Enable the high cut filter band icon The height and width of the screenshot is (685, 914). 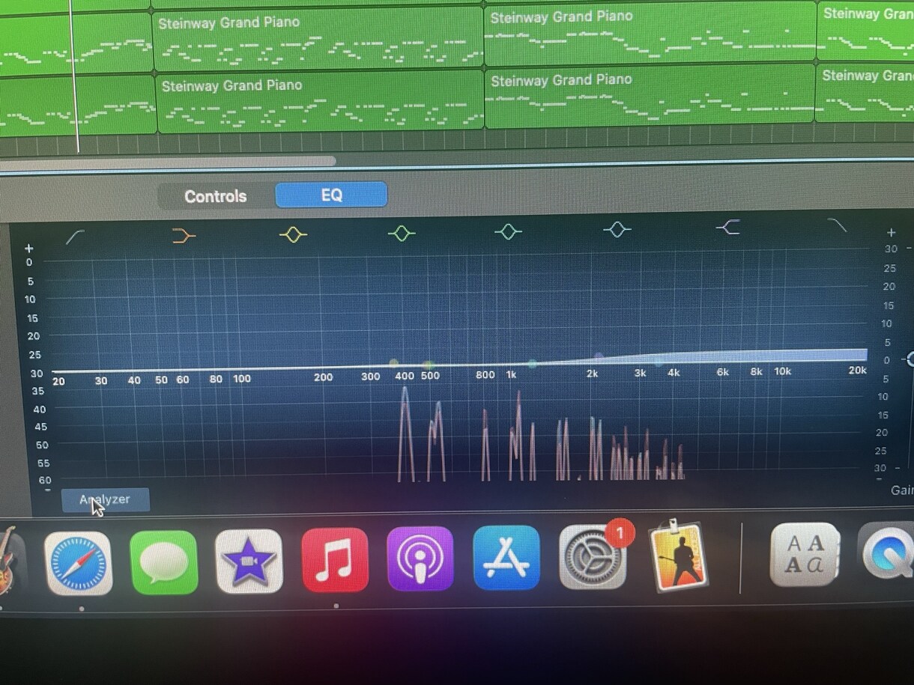click(x=837, y=225)
